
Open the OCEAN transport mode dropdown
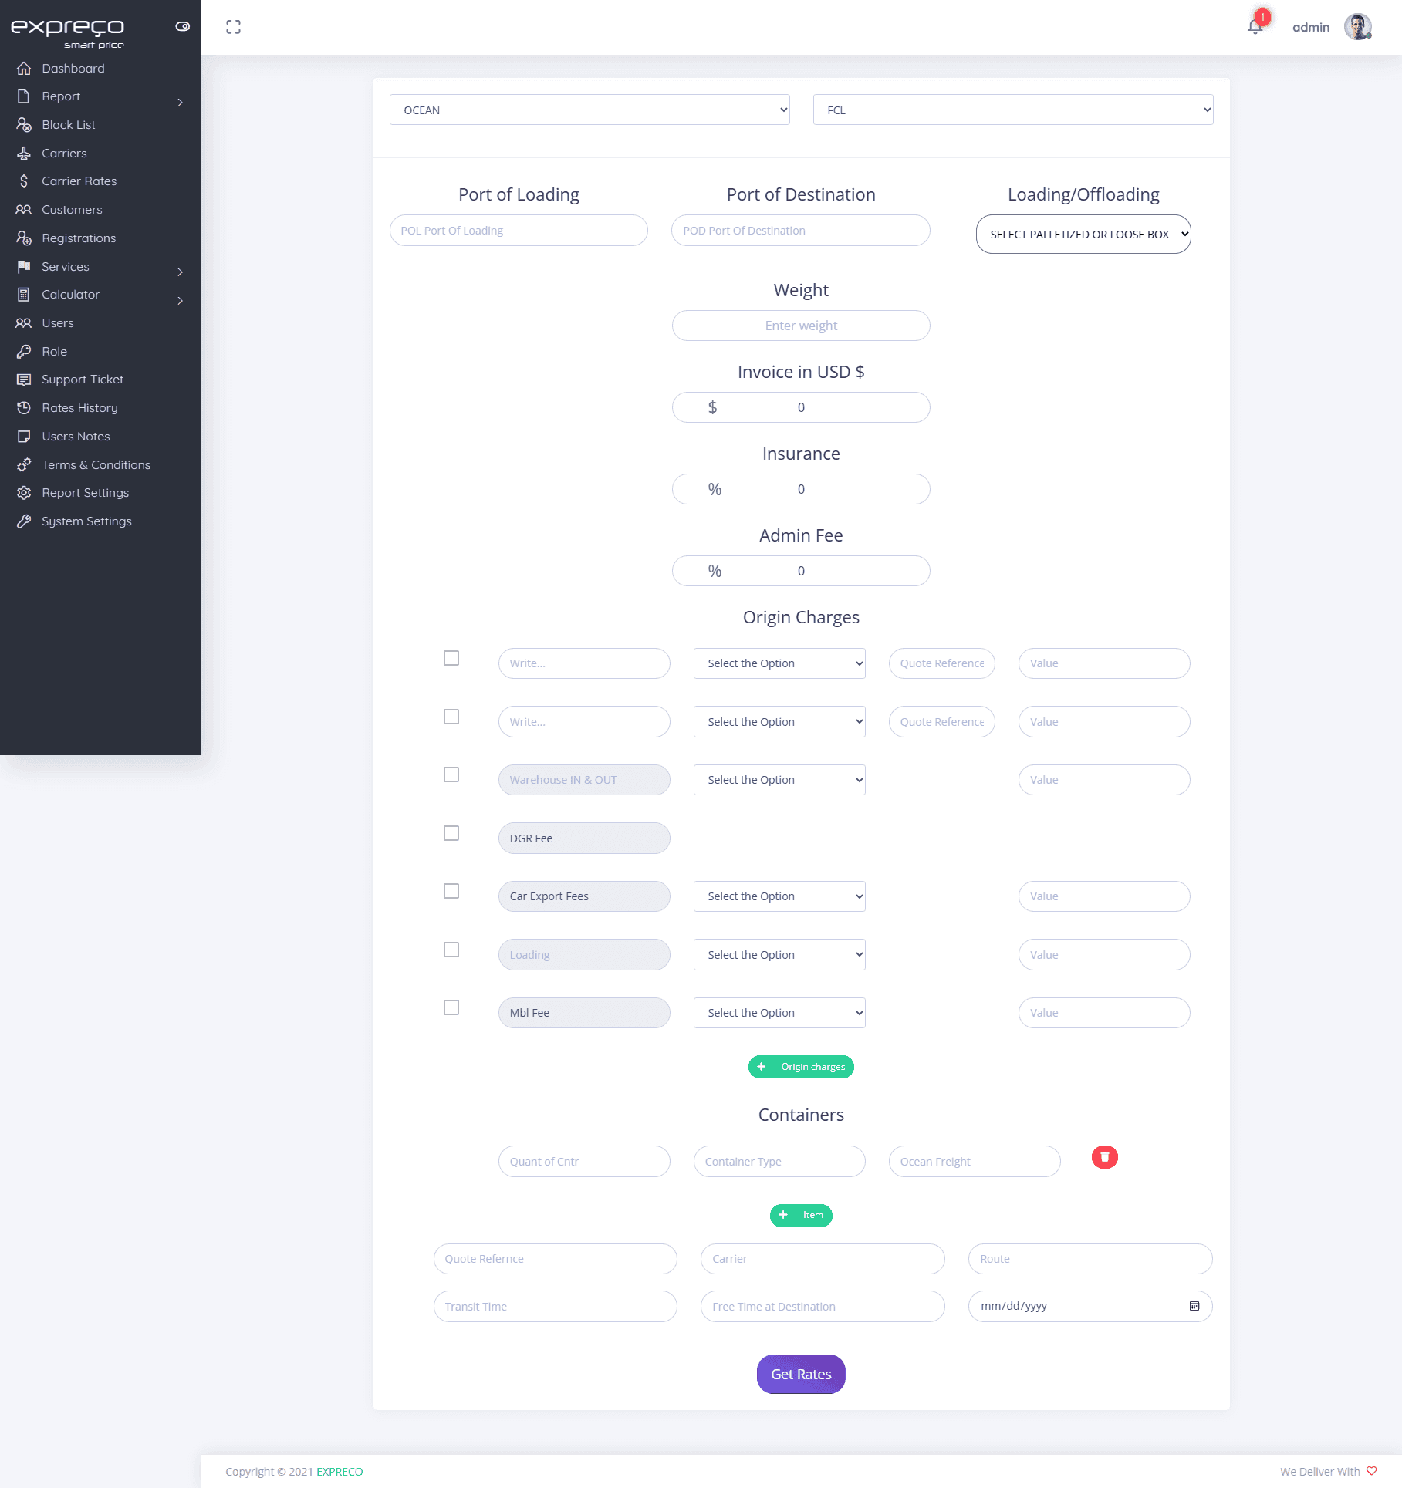click(x=590, y=110)
